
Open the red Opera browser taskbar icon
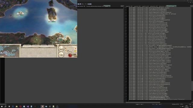(20, 106)
